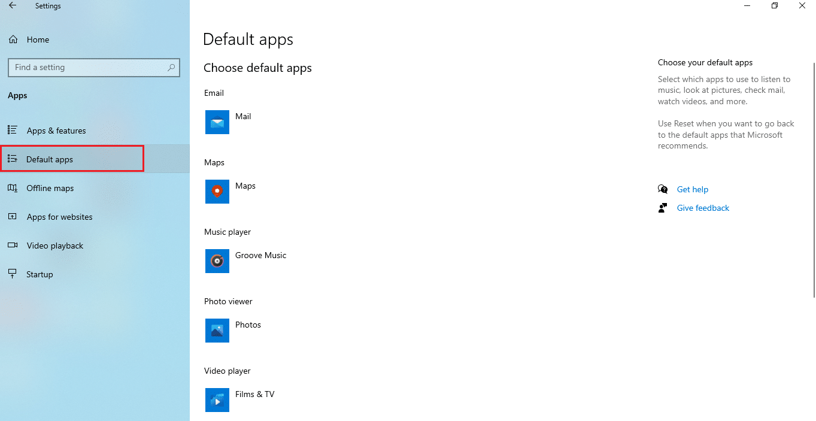
Task: Click the Email category label
Action: (214, 93)
